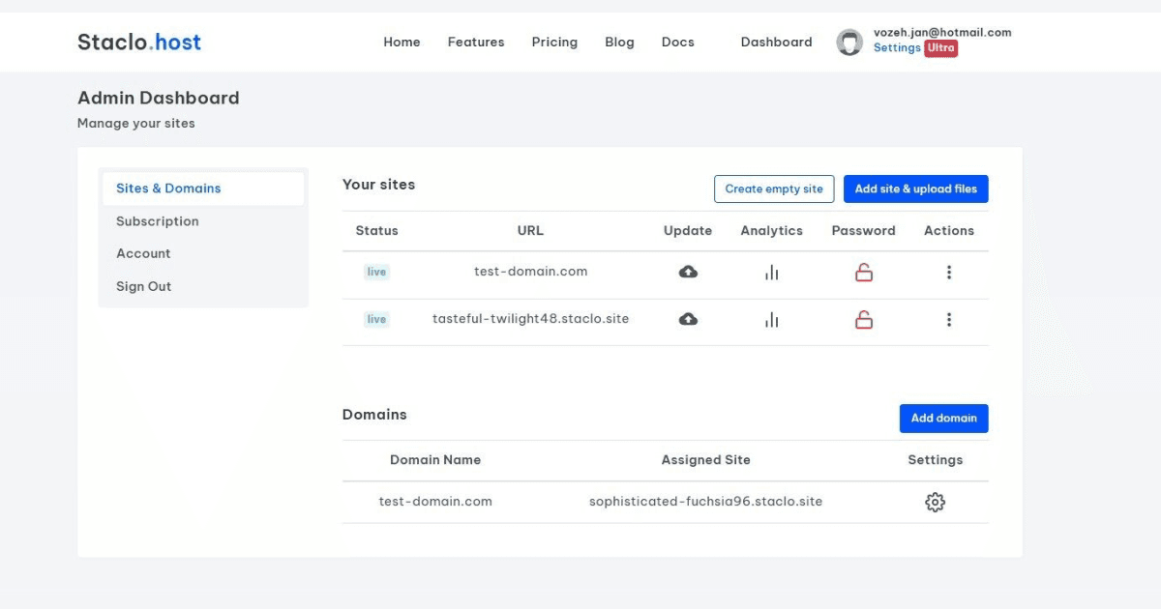Select Sites & Domains in sidebar
The width and height of the screenshot is (1161, 609).
[203, 188]
